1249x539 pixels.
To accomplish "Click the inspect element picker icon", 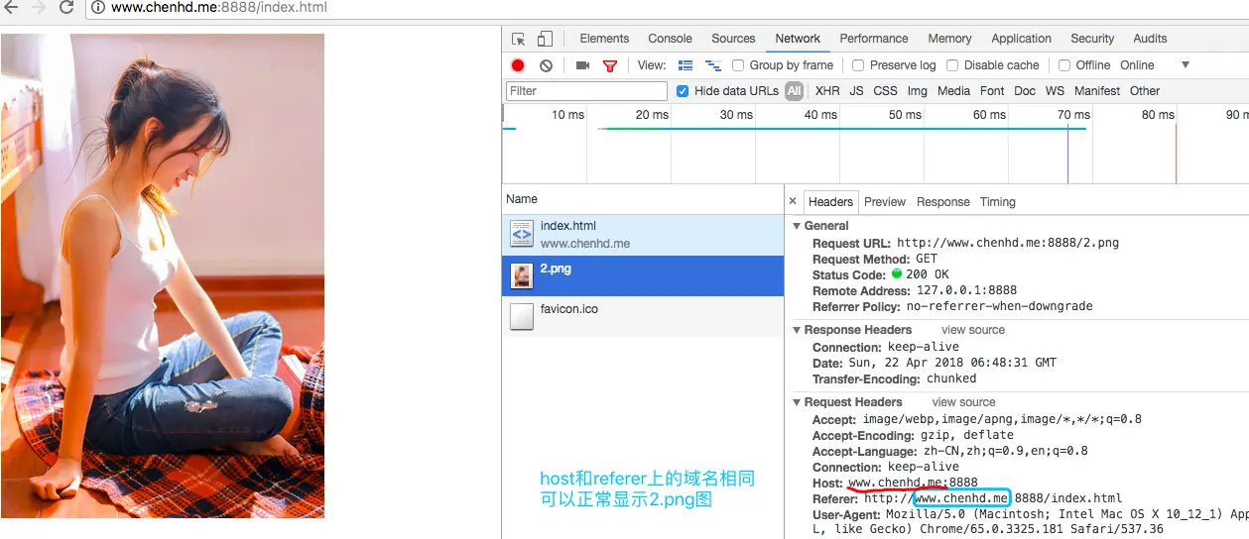I will 518,39.
